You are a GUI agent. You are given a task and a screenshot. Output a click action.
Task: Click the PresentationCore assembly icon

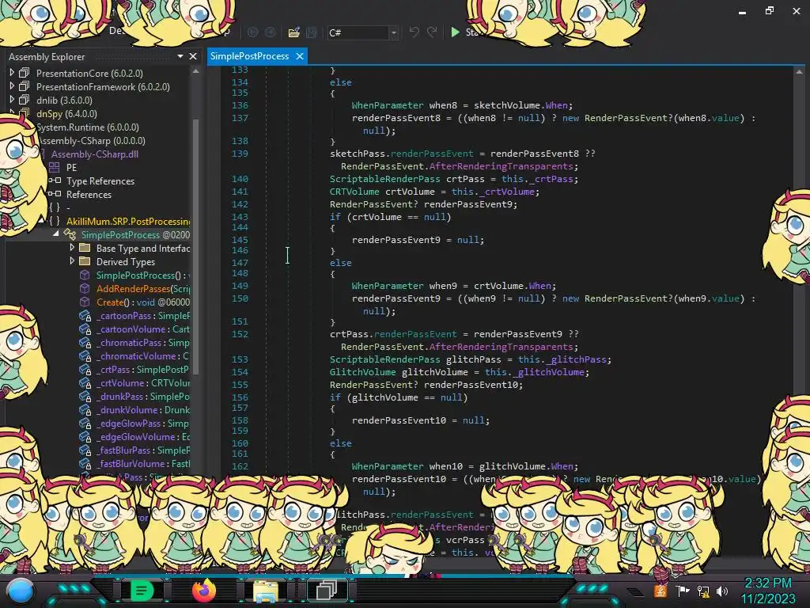click(25, 73)
